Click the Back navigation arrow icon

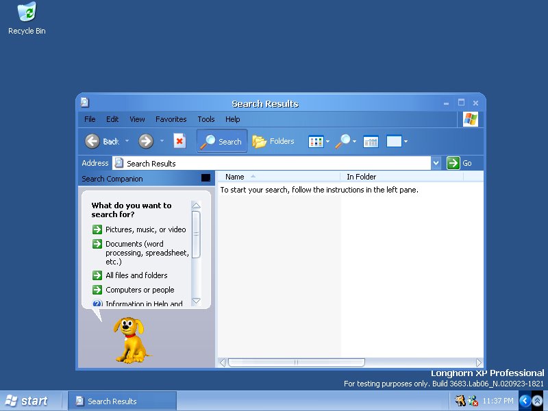coord(92,141)
